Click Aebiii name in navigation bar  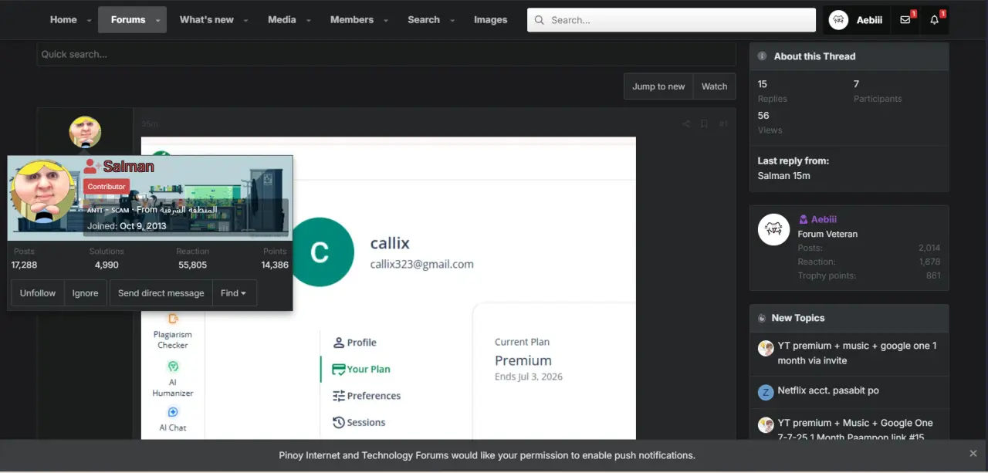click(869, 20)
